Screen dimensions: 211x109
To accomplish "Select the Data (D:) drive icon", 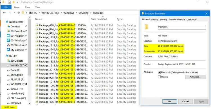I will coord(8,70).
